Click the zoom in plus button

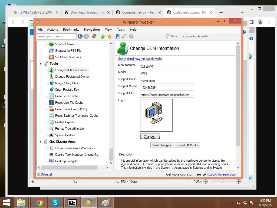tap(239, 181)
